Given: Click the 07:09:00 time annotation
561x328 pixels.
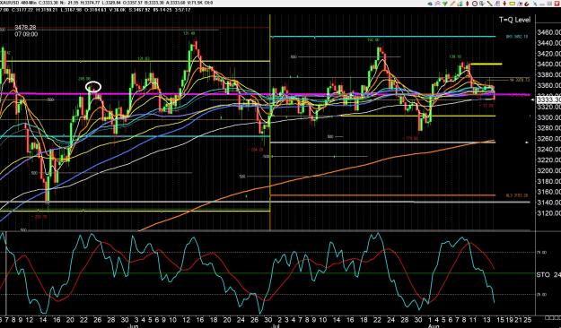Looking at the screenshot, I should pos(26,35).
